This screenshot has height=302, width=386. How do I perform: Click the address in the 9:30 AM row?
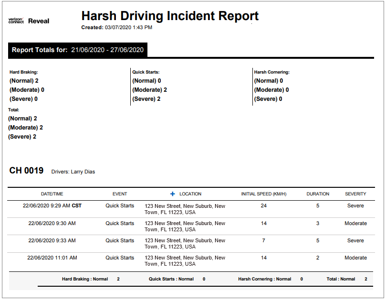tap(185, 226)
